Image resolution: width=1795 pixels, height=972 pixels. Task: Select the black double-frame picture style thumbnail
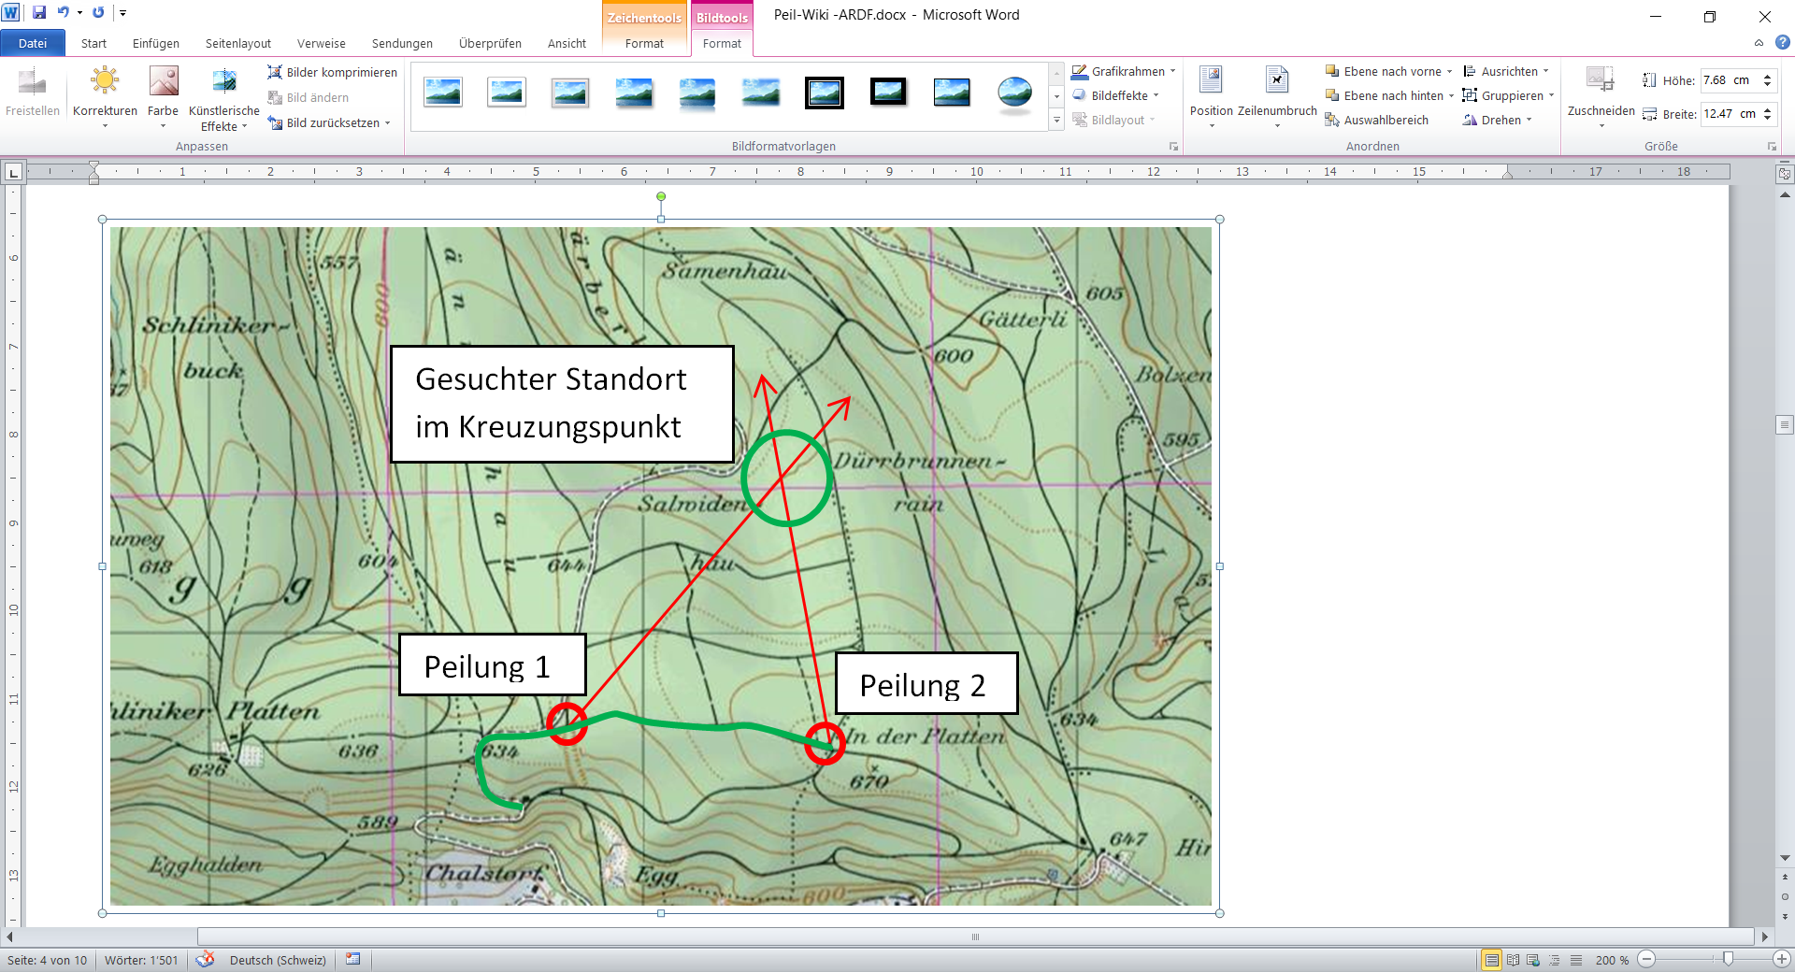(x=825, y=93)
